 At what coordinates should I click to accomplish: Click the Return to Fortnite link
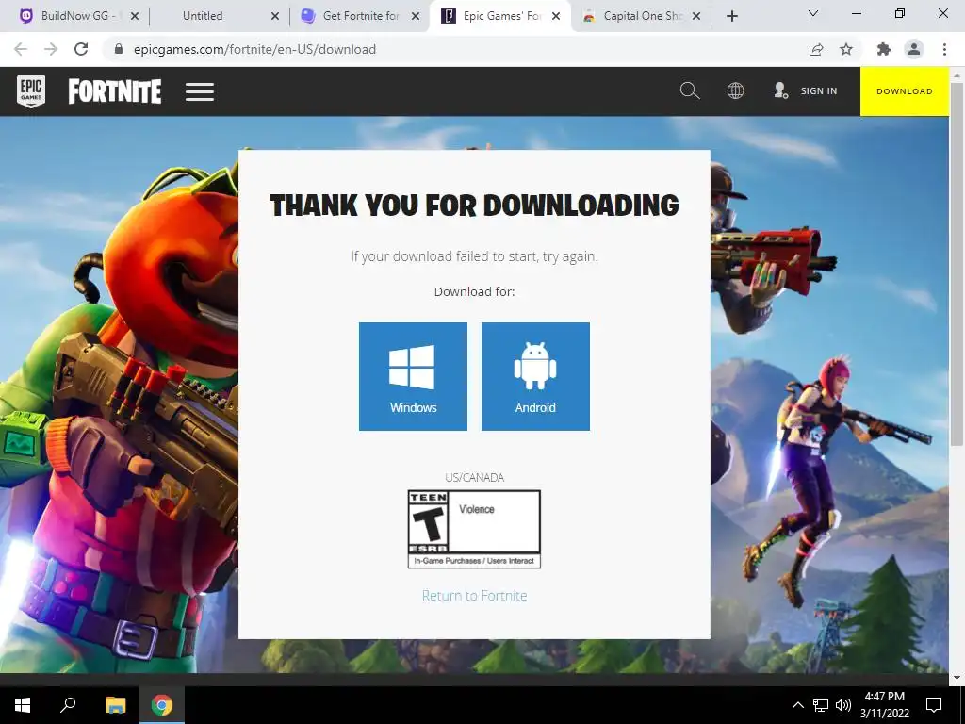point(475,596)
